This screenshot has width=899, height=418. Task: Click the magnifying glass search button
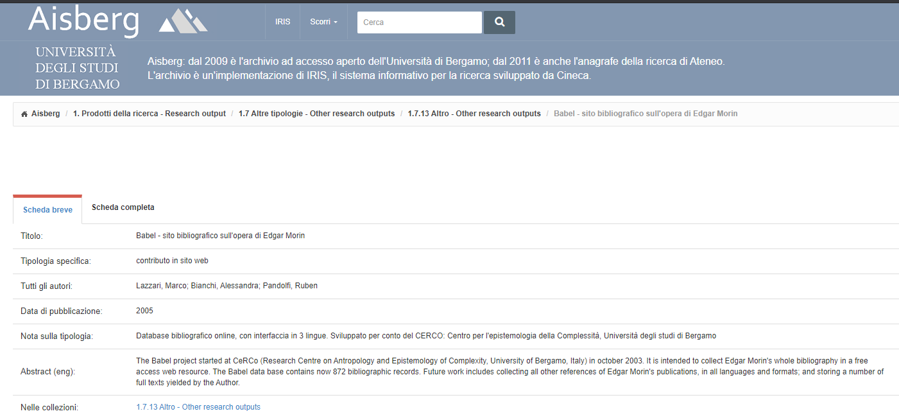tap(499, 22)
